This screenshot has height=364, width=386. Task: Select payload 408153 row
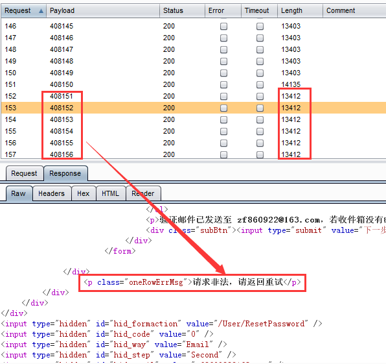194,119
